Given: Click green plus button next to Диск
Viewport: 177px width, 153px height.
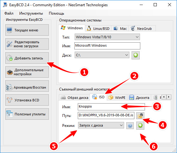Looking at the screenshot, I should (x=136, y=55).
